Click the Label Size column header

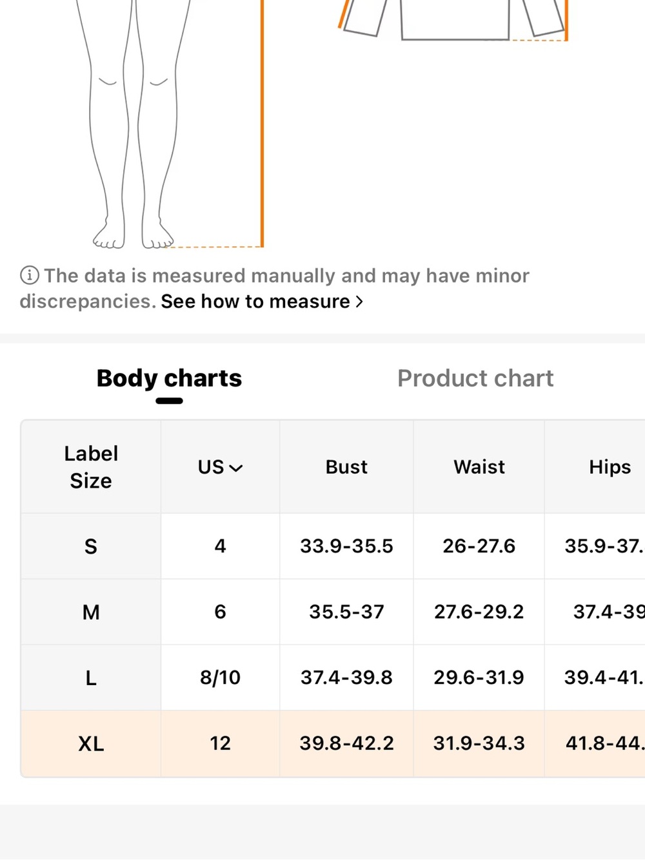(91, 467)
